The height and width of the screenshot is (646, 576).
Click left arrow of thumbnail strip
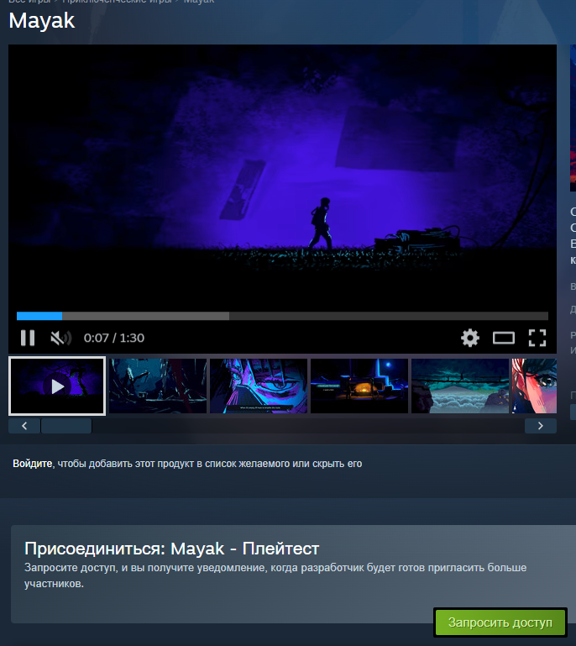click(24, 426)
